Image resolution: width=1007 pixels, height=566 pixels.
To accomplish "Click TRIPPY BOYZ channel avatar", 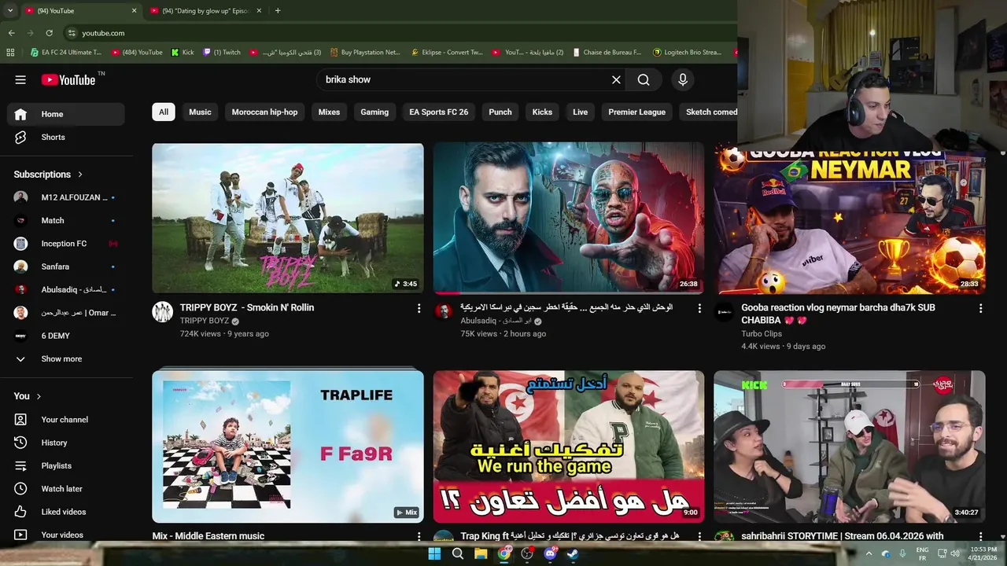I will pos(162,311).
